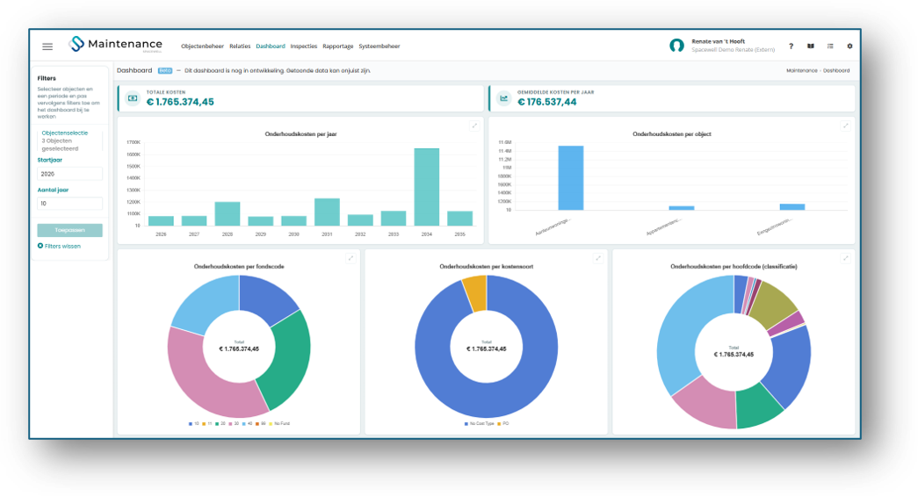Open the Objectenbeheer menu
This screenshot has width=918, height=496.
202,47
